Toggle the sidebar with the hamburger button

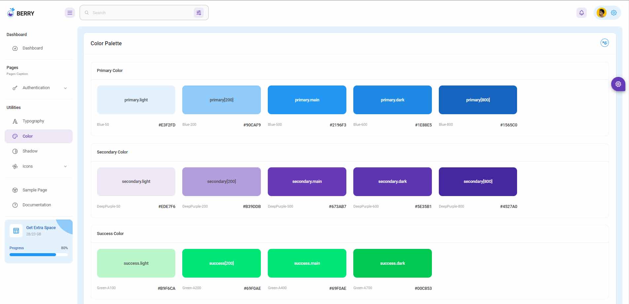click(x=70, y=13)
